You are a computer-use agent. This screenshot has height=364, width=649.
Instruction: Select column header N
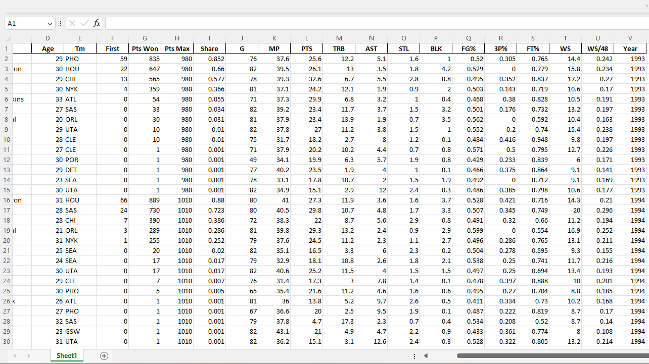pos(371,38)
